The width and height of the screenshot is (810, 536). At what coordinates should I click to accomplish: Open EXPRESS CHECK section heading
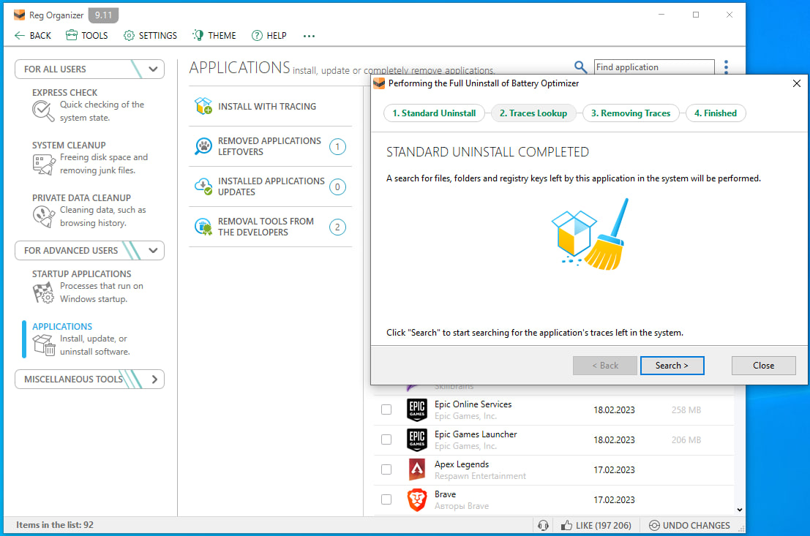pyautogui.click(x=64, y=93)
